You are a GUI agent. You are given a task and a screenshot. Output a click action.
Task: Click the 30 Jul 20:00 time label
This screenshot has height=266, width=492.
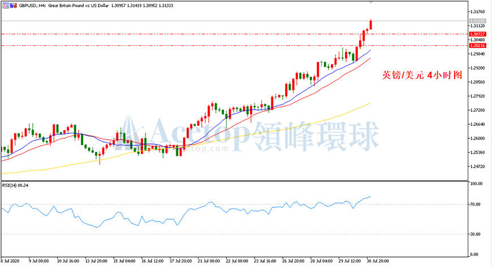(378, 261)
